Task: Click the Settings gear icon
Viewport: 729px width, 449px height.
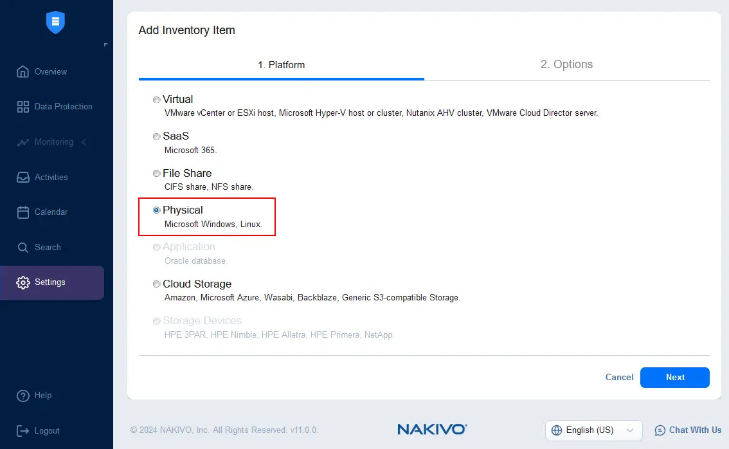Action: [x=23, y=282]
